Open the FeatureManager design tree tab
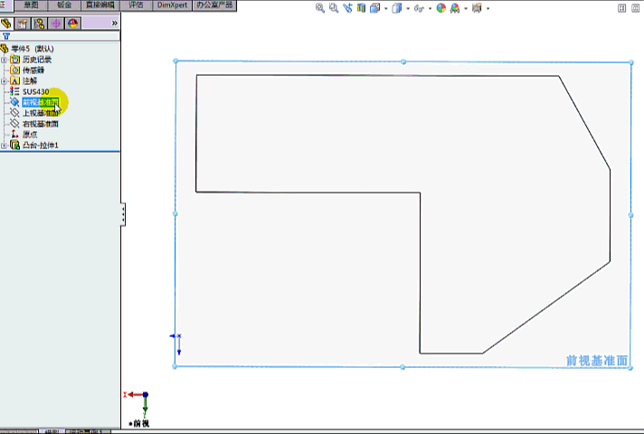This screenshot has width=644, height=434. pyautogui.click(x=6, y=24)
